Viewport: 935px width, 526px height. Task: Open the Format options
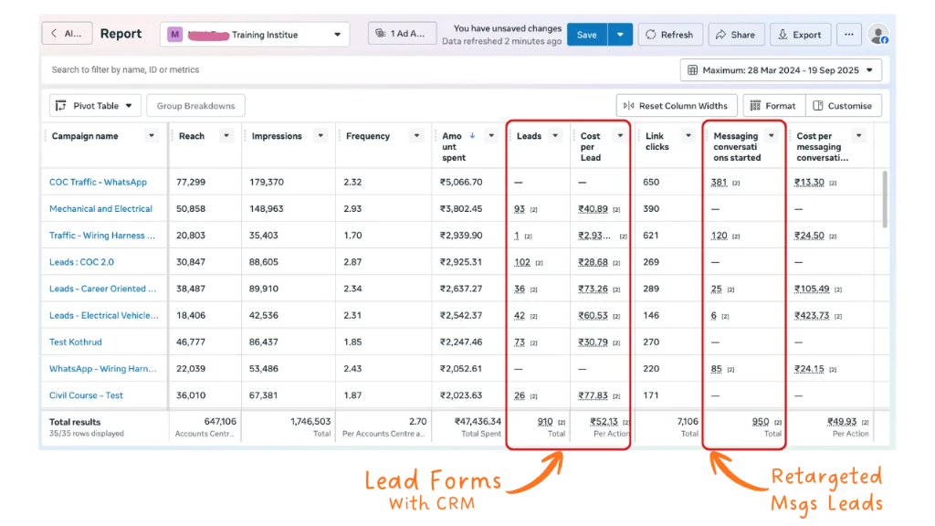[x=773, y=106]
